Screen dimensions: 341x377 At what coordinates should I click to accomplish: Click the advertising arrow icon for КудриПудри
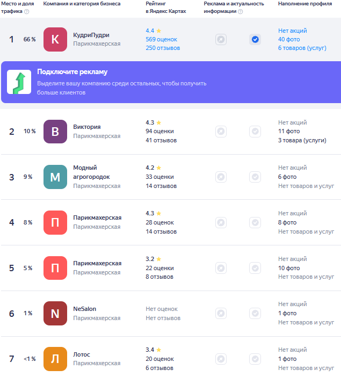coord(221,39)
